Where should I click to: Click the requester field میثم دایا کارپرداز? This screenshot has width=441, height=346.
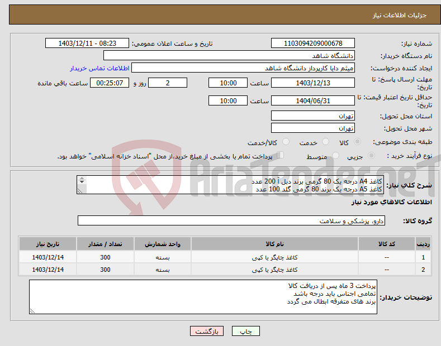(x=243, y=68)
